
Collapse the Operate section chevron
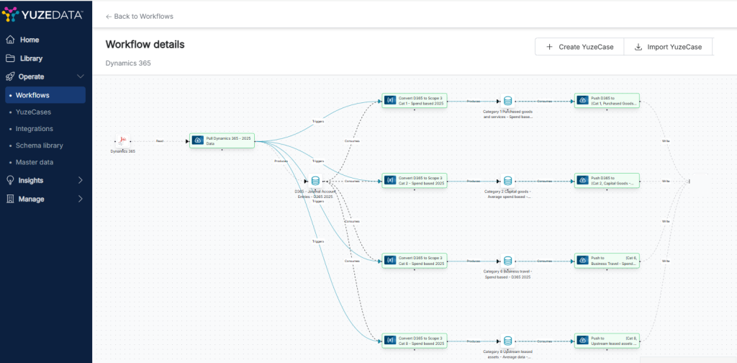[x=80, y=76]
